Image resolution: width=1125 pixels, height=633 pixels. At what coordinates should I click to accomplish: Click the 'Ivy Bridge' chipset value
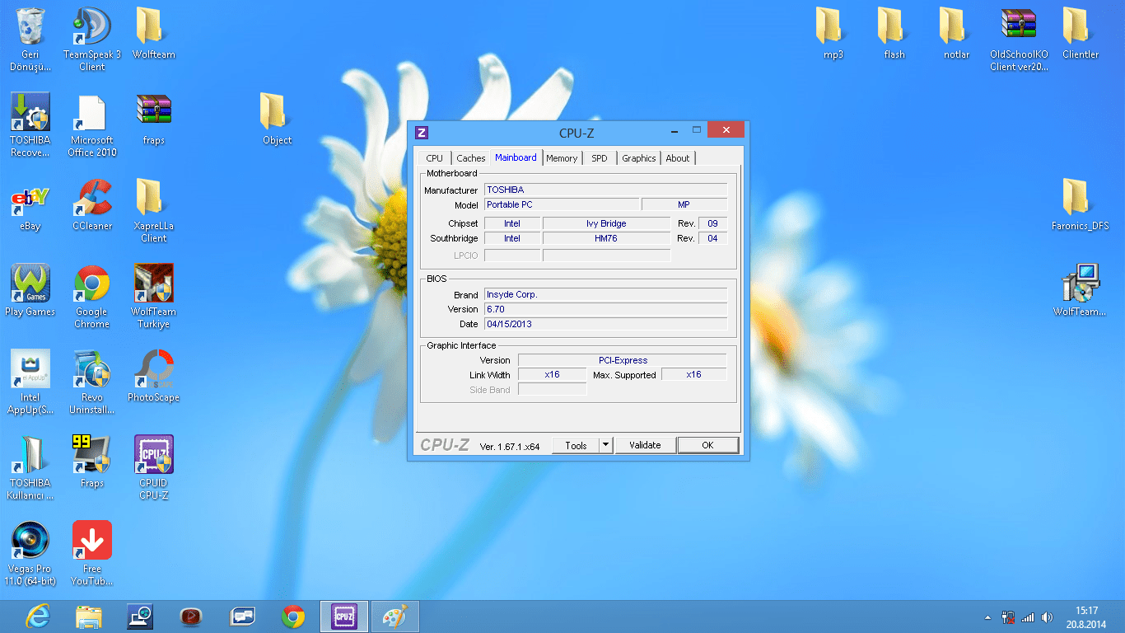(606, 223)
